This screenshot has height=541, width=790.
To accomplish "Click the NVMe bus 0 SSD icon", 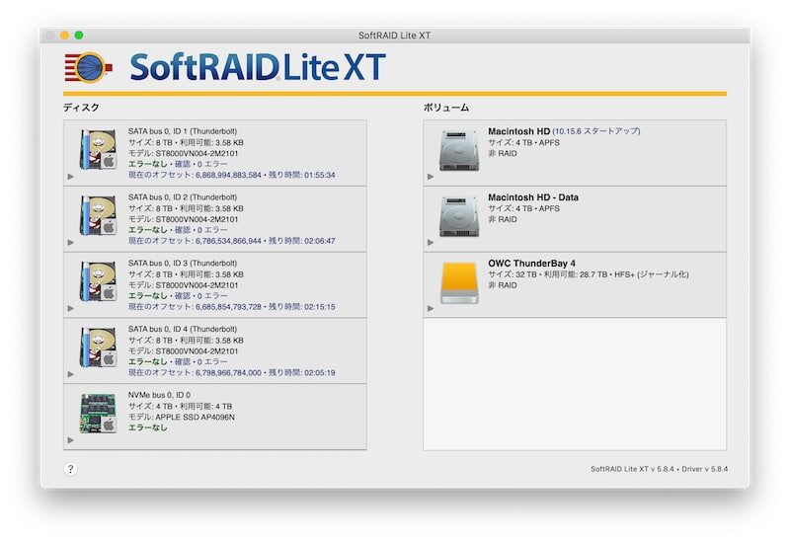I will point(98,414).
